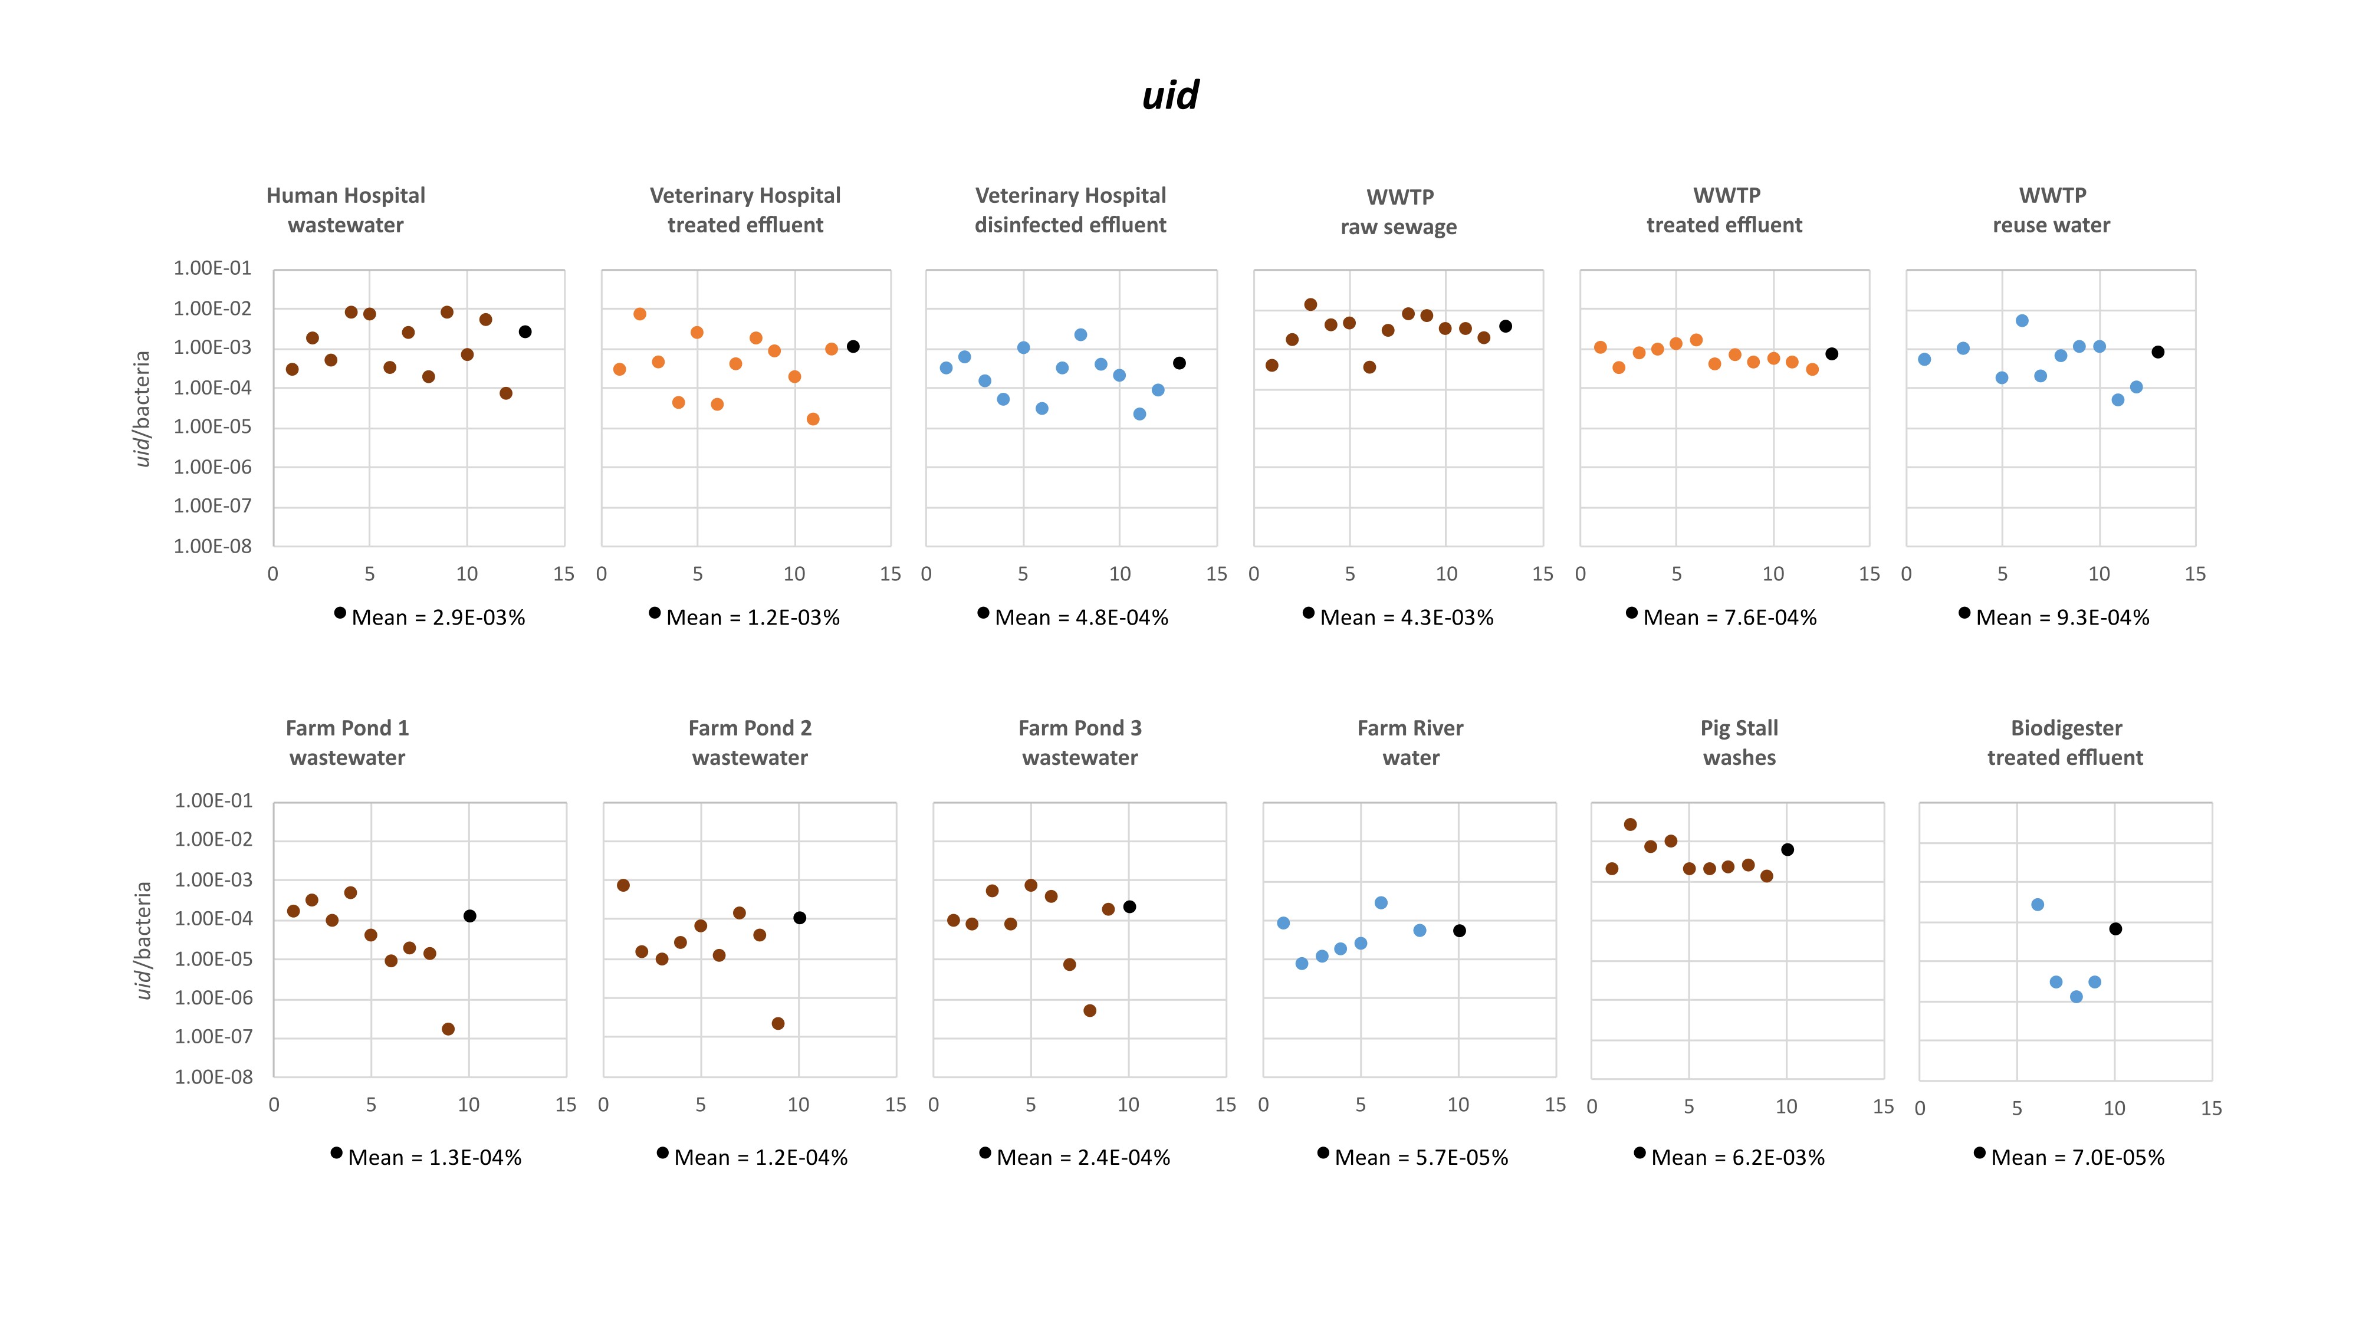Click the bottom row "uid/bacteria" axis label
2359x1327 pixels.
(x=142, y=940)
